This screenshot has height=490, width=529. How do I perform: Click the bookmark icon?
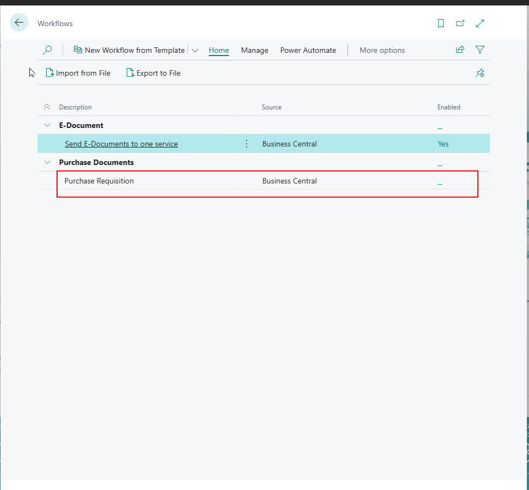tap(441, 23)
